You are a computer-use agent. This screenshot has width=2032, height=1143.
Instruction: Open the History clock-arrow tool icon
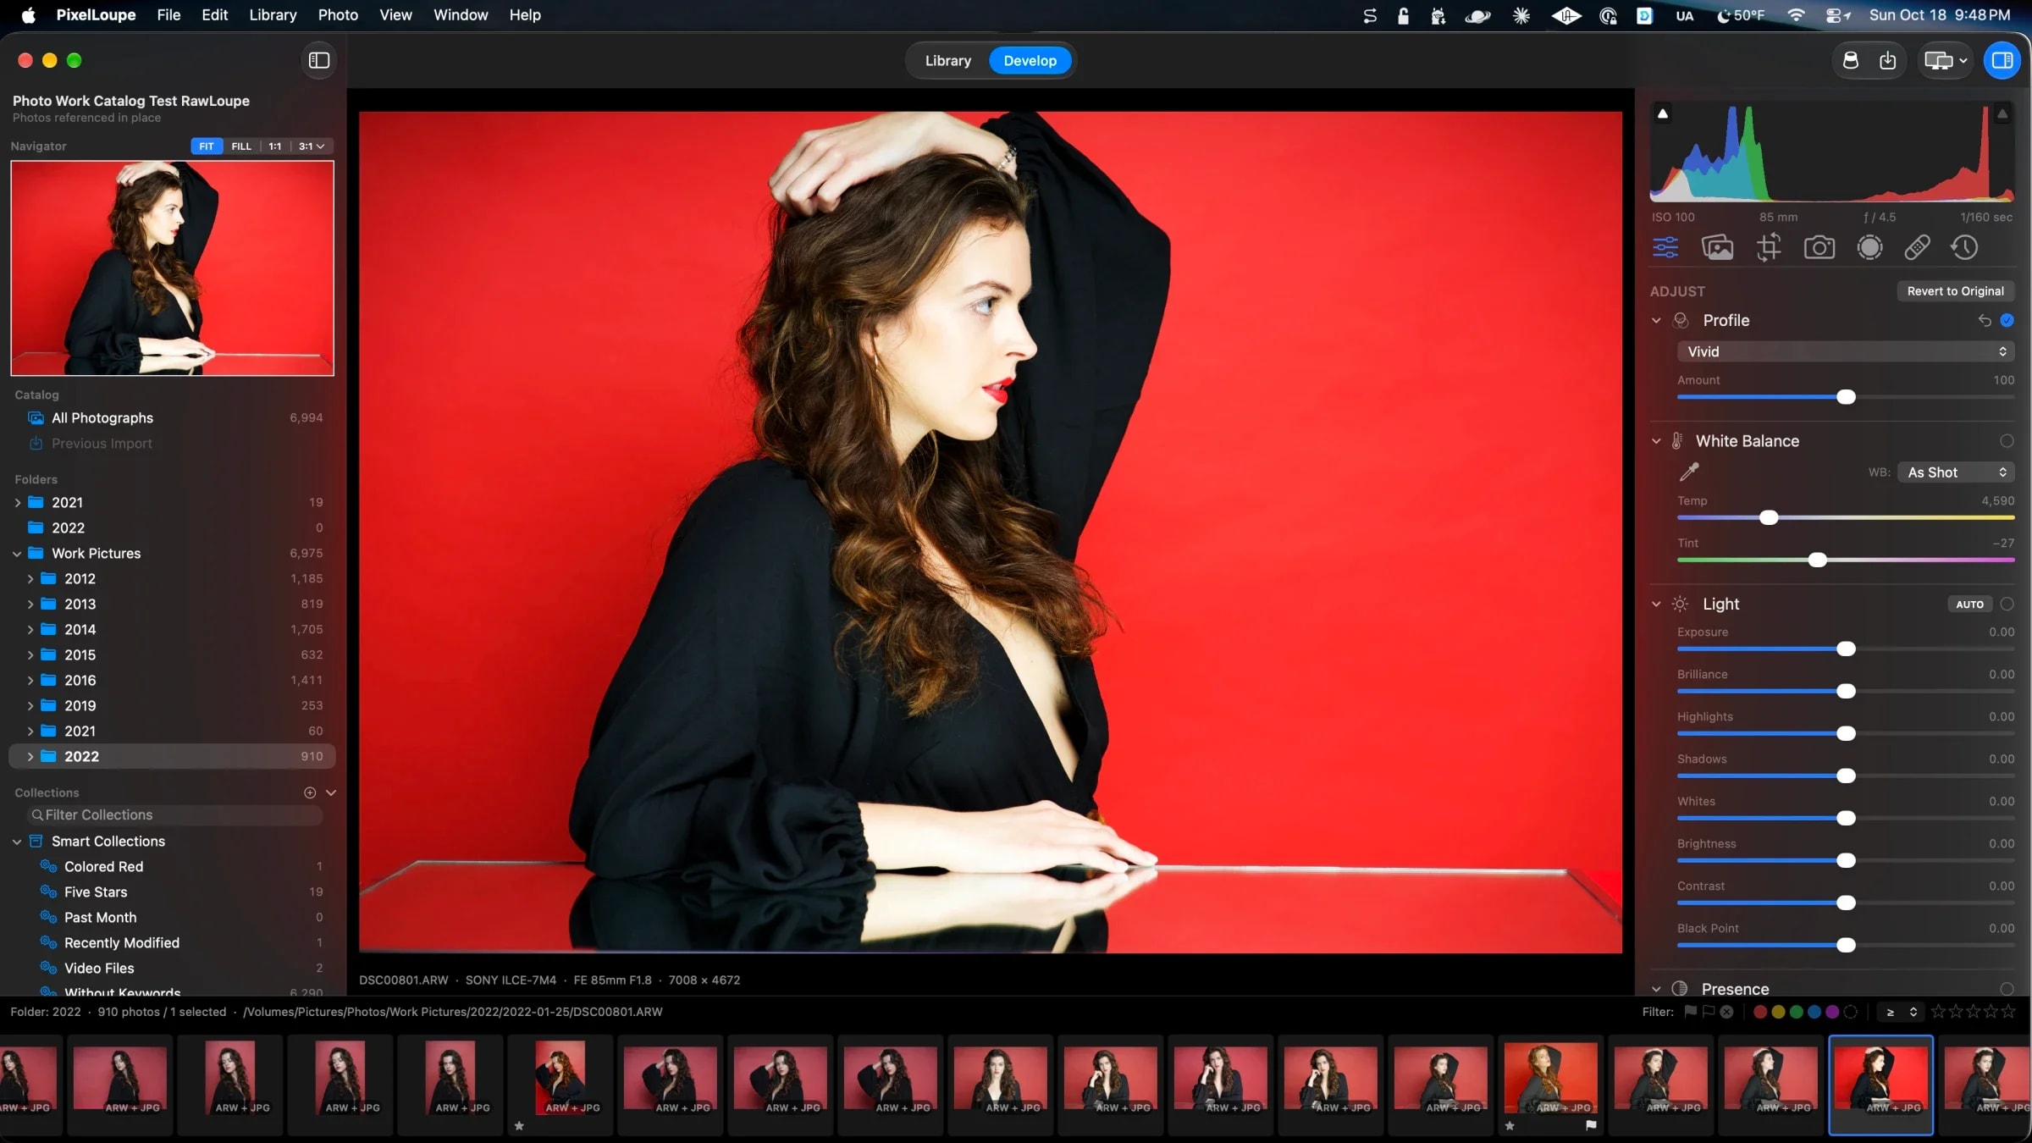coord(1964,248)
